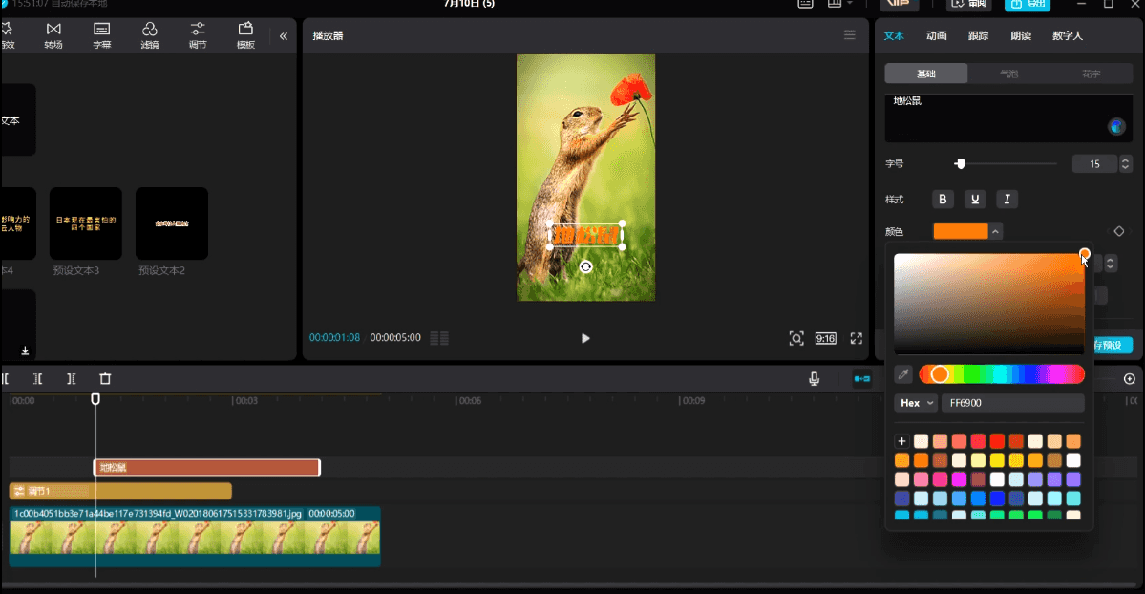Click the FF6900 hex value field
This screenshot has width=1145, height=594.
coord(1013,403)
